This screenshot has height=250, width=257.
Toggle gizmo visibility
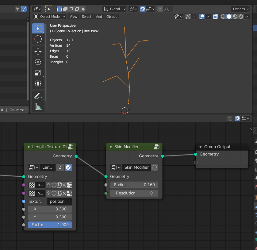coord(188,17)
